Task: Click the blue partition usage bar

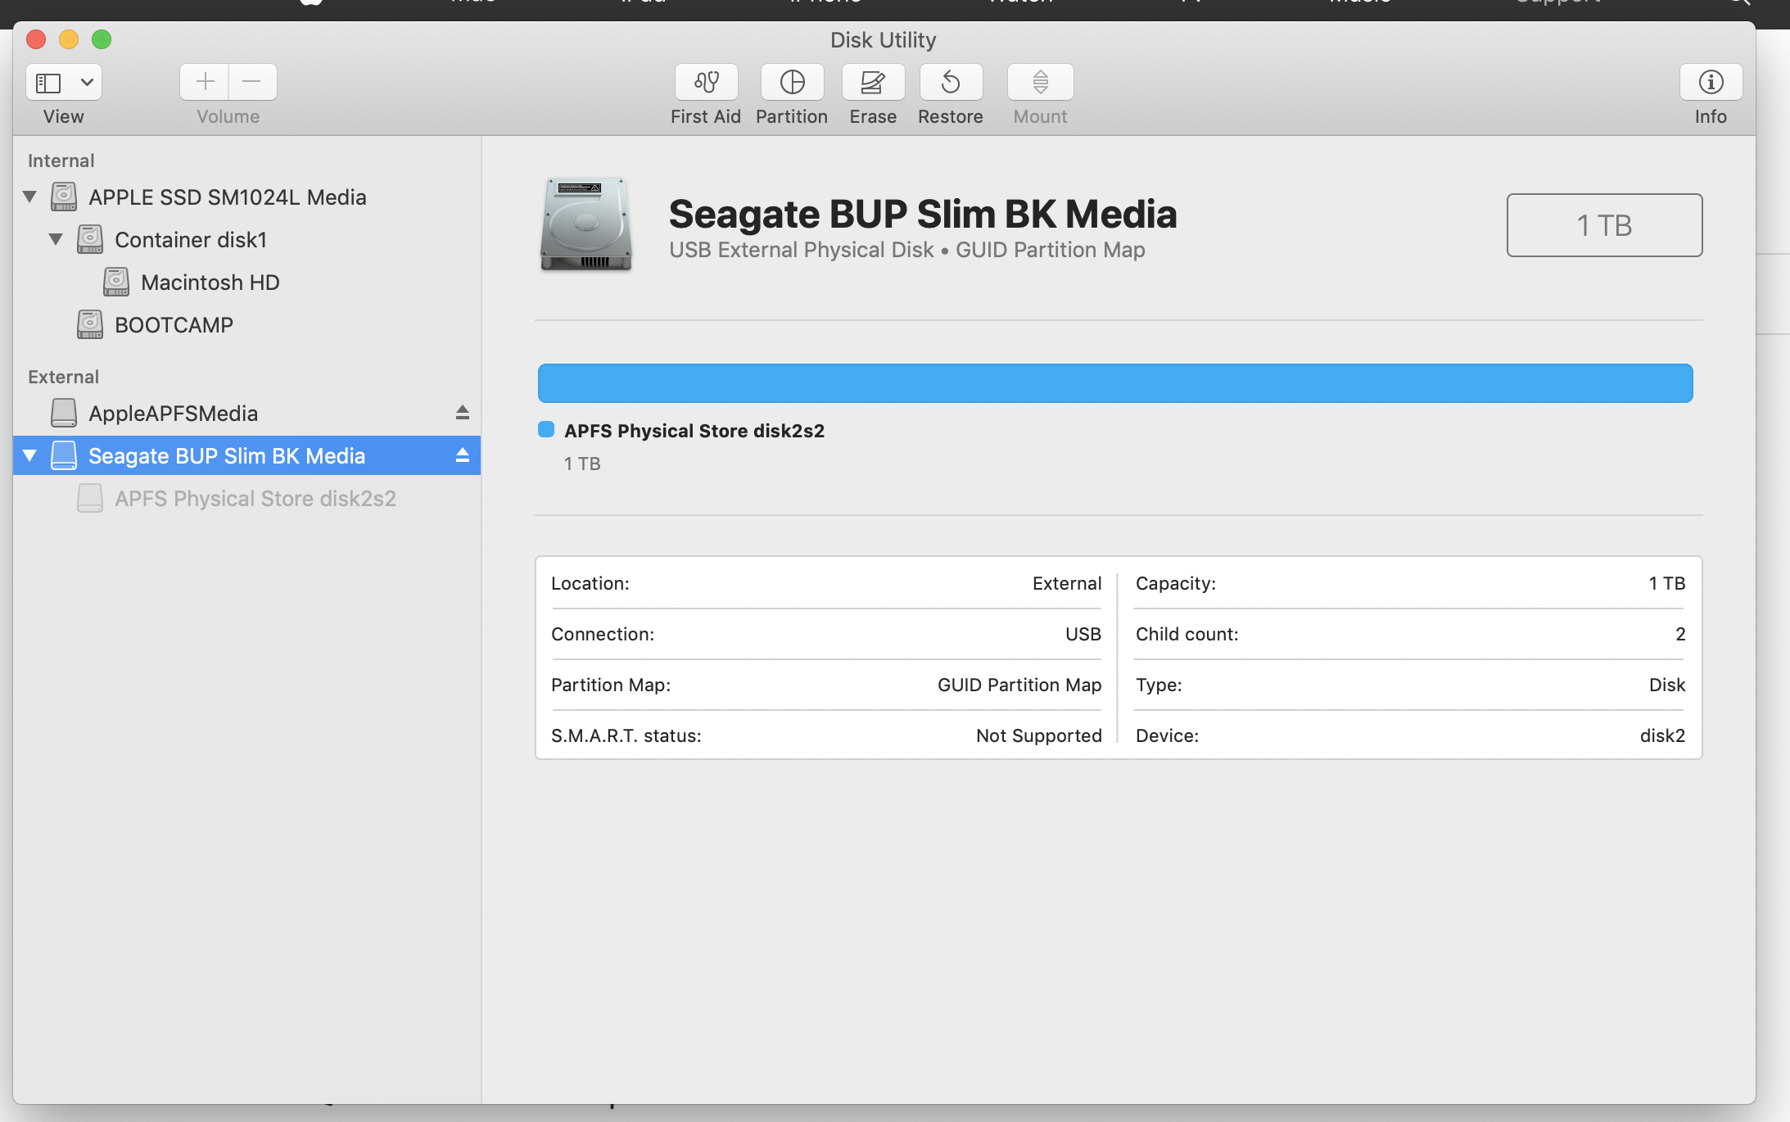Action: pyautogui.click(x=1114, y=383)
